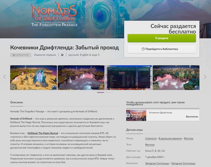Click the grayed 'В библиотеке' badge
Viewport: 211px width, 167px height.
21,55
